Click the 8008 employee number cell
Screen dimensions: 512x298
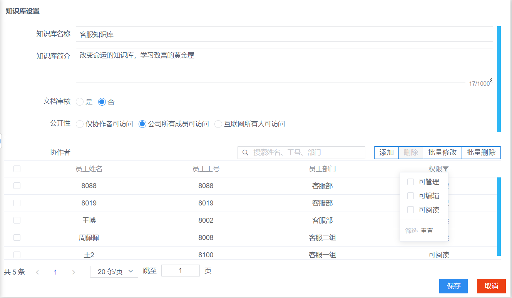click(206, 238)
